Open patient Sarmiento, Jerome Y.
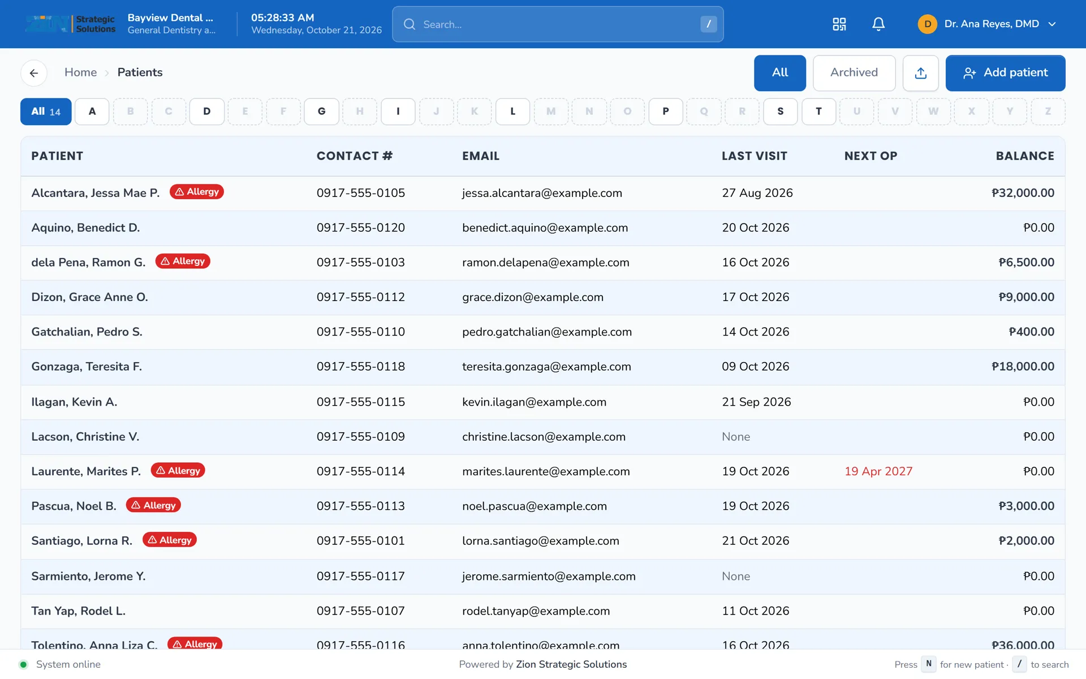This screenshot has width=1086, height=679. click(x=88, y=576)
